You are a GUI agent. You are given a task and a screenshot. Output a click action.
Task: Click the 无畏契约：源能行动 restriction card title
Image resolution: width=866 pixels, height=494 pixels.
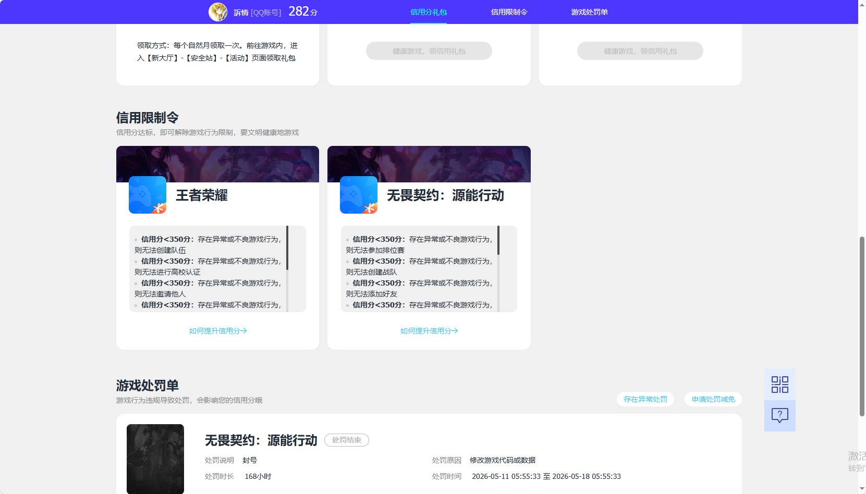point(445,195)
